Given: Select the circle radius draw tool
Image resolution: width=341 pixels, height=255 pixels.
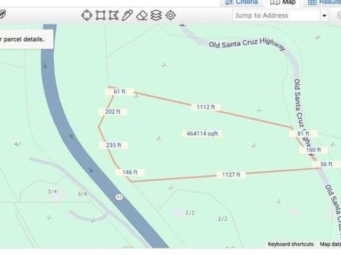Looking at the screenshot, I should 87,15.
